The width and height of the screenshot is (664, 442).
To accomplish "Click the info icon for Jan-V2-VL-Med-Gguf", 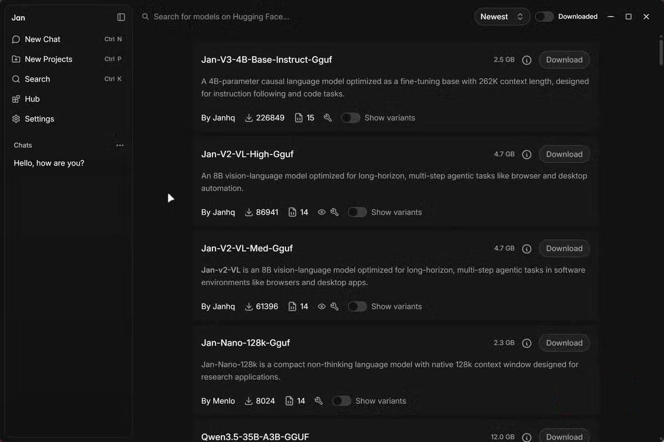I will pos(527,249).
